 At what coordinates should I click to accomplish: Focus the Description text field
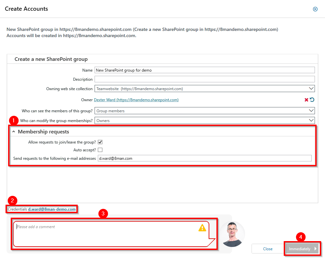click(204, 79)
